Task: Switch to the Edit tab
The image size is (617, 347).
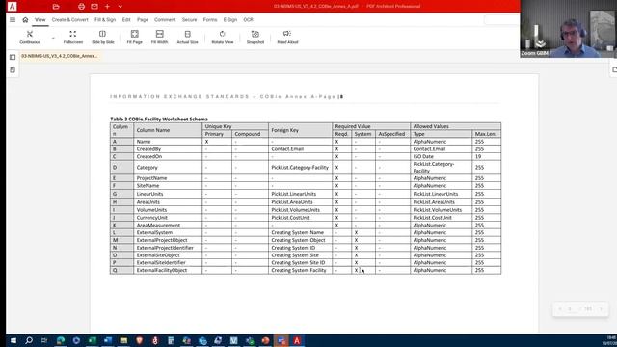Action: 126,19
